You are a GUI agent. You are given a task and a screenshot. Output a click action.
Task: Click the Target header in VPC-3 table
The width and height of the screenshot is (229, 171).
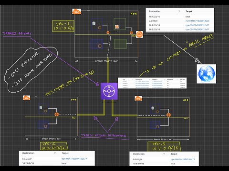(x=174, y=154)
